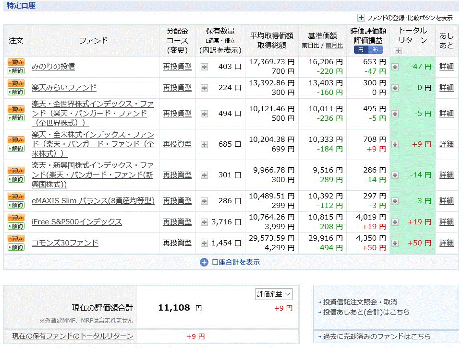Click 買い for 楽天・全米株式インデックス・ファンド
The height and width of the screenshot is (348, 463).
[16, 140]
